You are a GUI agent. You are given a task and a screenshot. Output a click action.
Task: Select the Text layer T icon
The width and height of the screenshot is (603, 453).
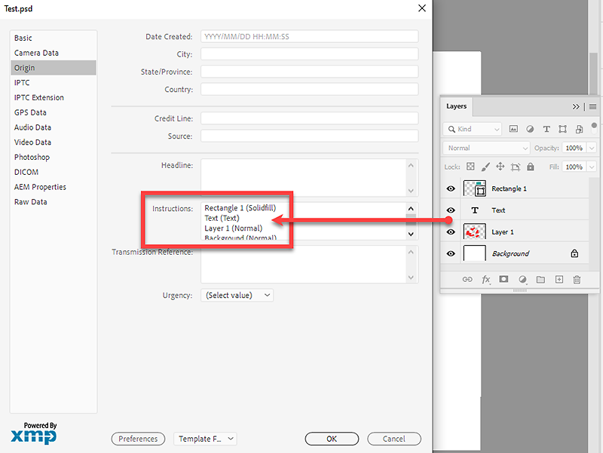(x=475, y=210)
